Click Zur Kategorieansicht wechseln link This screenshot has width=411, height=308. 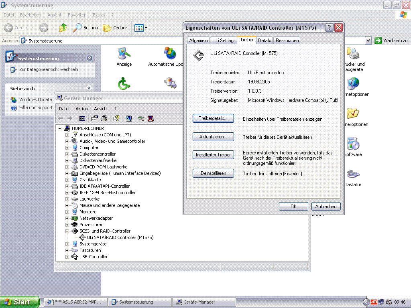click(49, 69)
